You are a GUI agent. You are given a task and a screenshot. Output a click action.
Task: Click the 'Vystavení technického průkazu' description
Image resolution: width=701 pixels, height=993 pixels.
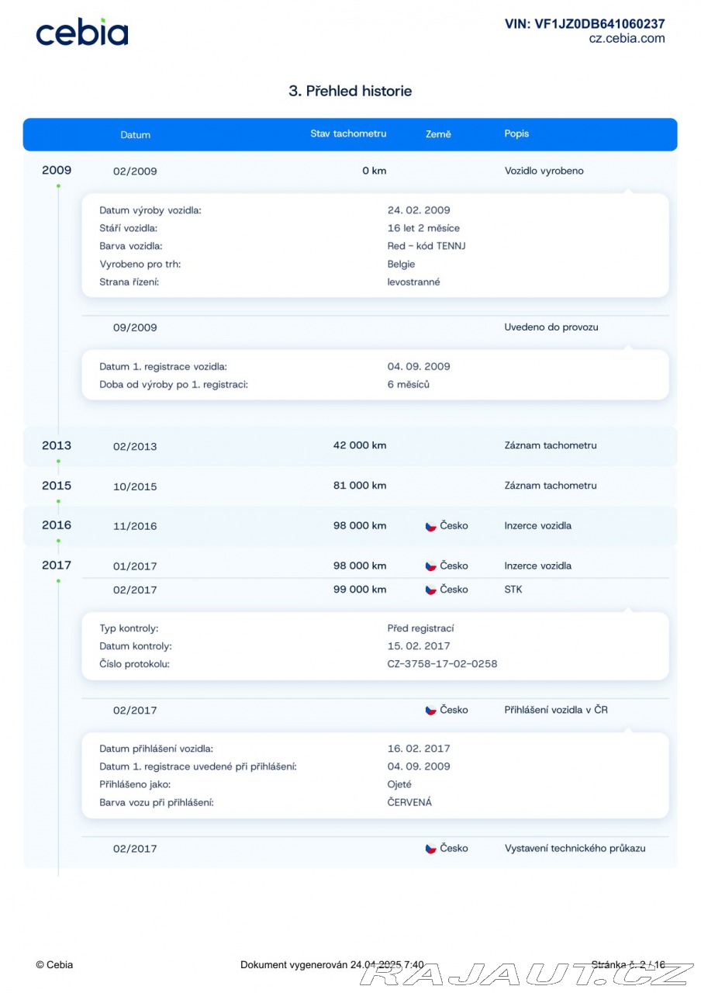tap(575, 849)
